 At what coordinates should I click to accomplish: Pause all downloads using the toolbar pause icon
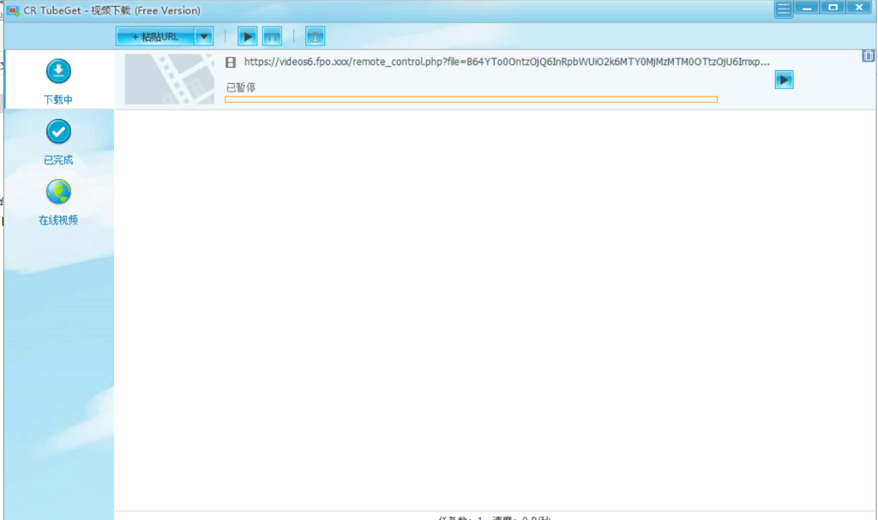272,37
